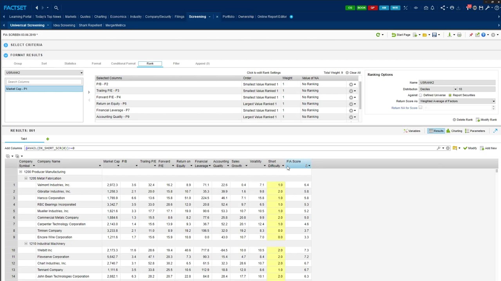This screenshot has height=281, width=501.
Task: Select Report Securities radio button
Action: (x=450, y=95)
